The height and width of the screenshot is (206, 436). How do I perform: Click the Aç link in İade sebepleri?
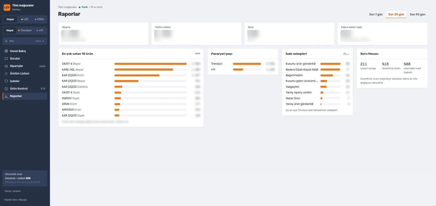(346, 54)
